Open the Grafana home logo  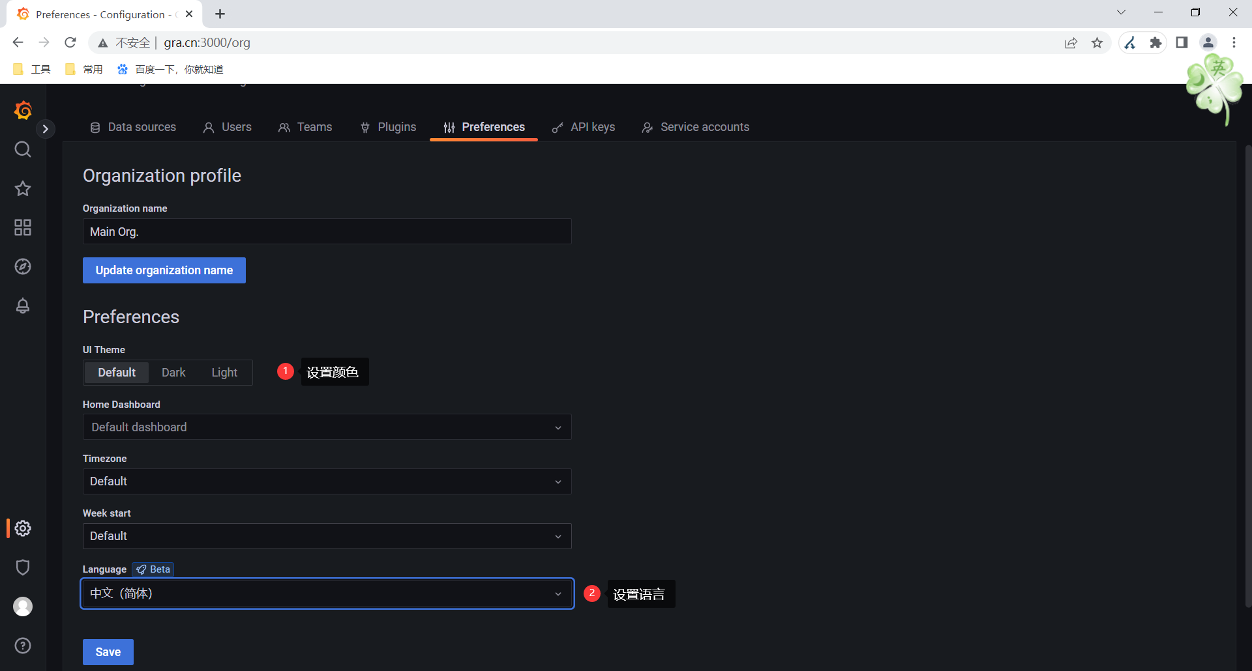(23, 110)
